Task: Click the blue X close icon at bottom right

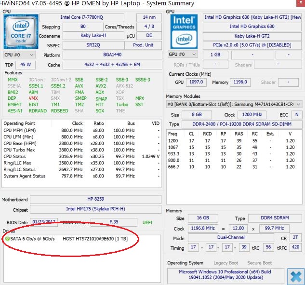Action: 296,277
